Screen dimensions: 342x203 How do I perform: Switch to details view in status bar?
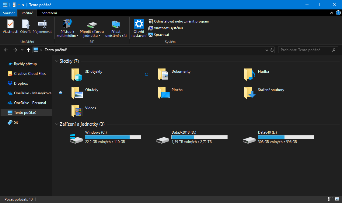(x=330, y=199)
